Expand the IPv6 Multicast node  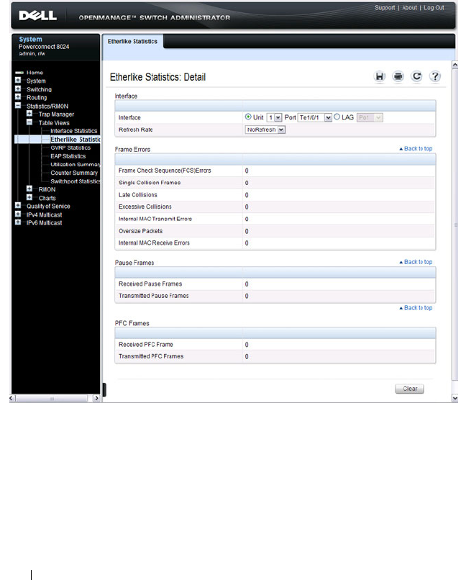pos(18,222)
